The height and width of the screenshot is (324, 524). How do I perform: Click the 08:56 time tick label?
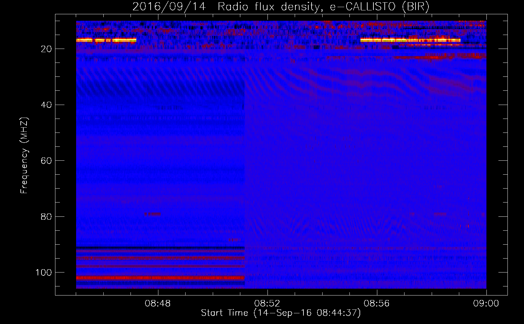[377, 304]
